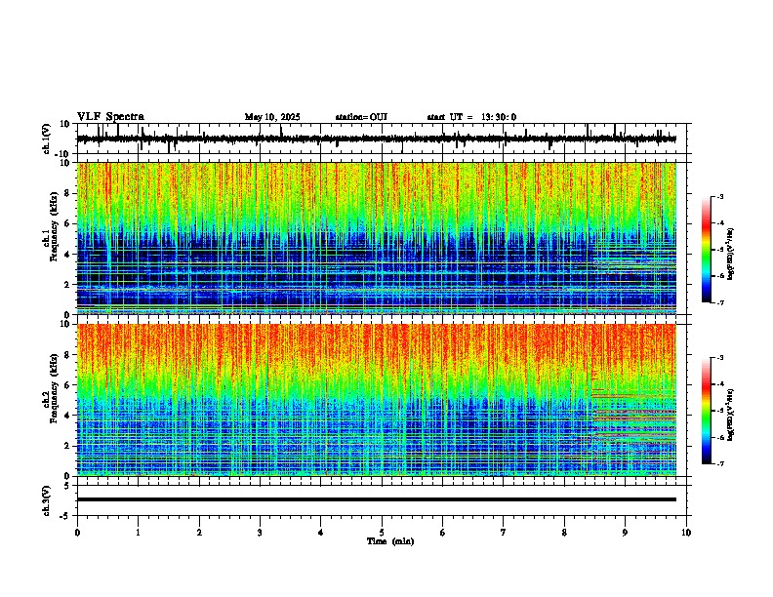The width and height of the screenshot is (773, 597).
Task: Click the "6" kHz tick on ch.2 spectrogram axis
Action: click(68, 385)
